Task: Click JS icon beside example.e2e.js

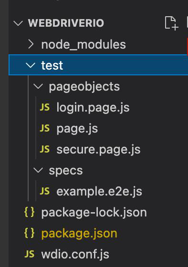Action: pos(45,191)
